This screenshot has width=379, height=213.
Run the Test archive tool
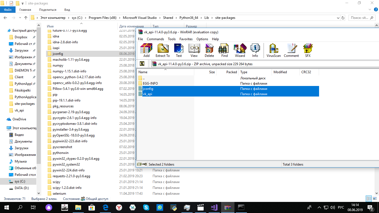click(x=179, y=50)
